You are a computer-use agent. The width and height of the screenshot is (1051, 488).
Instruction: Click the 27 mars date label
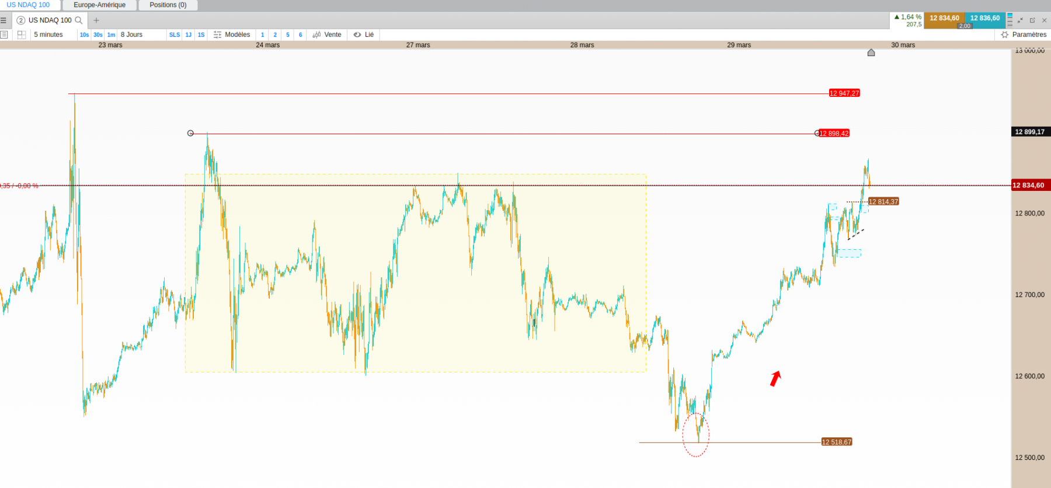coord(418,45)
